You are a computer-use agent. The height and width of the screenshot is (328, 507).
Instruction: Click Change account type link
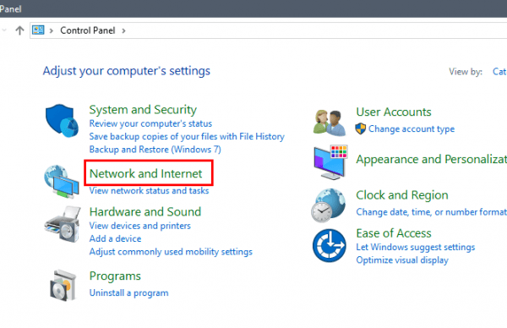coord(412,128)
